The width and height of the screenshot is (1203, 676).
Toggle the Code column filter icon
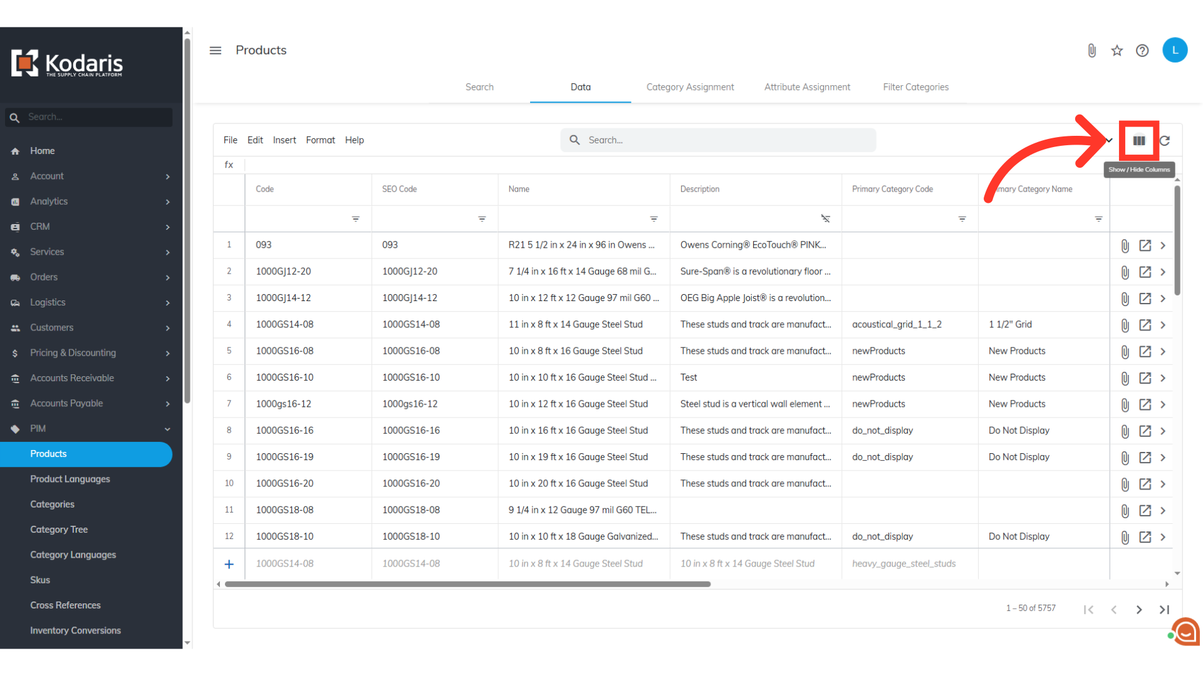click(355, 219)
